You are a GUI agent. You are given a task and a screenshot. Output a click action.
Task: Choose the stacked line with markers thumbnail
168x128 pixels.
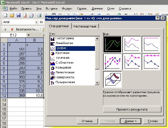132,62
